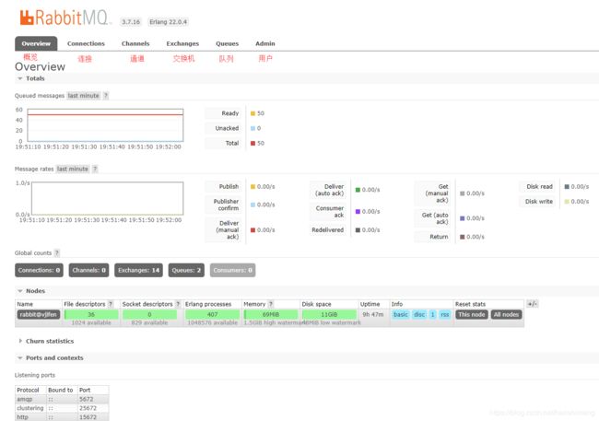Click the Get (auto ack) rate swatch

(463, 218)
